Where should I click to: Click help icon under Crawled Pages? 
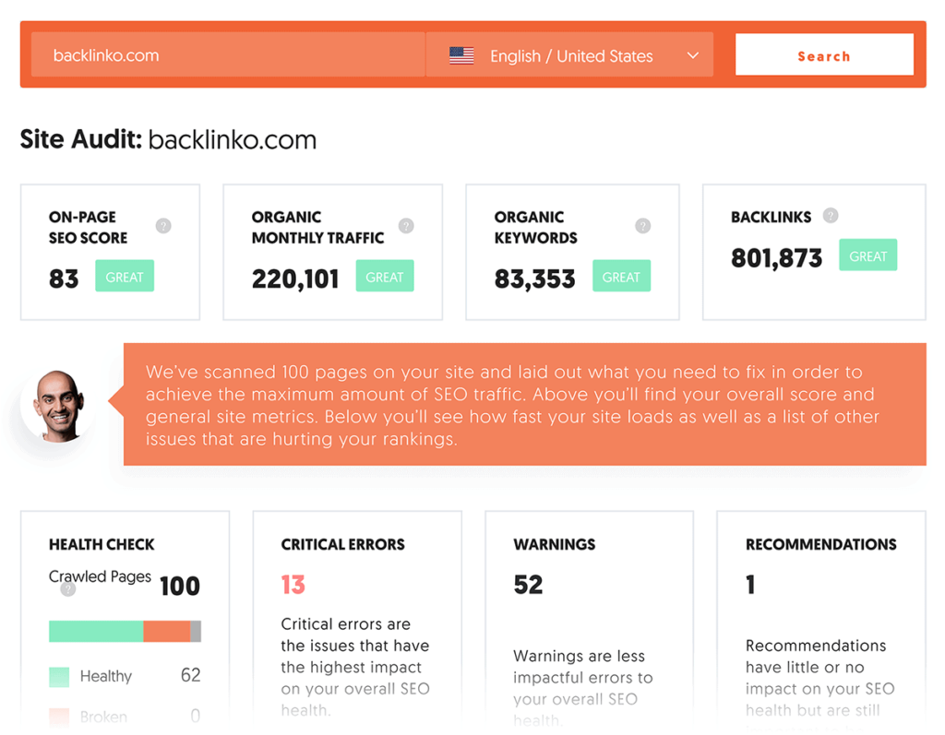[x=67, y=589]
